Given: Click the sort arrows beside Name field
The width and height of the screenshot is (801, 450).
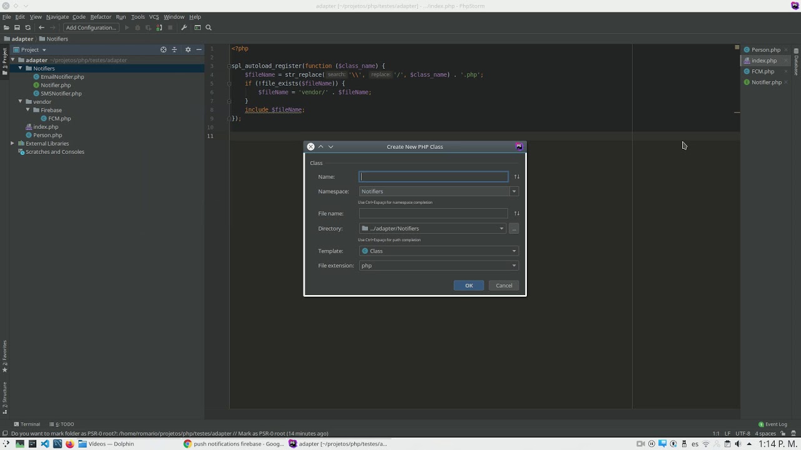Looking at the screenshot, I should 516,177.
